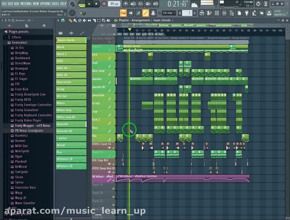The height and width of the screenshot is (220, 290).
Task: Collapse the Plugin presets tree
Action: coord(18,32)
